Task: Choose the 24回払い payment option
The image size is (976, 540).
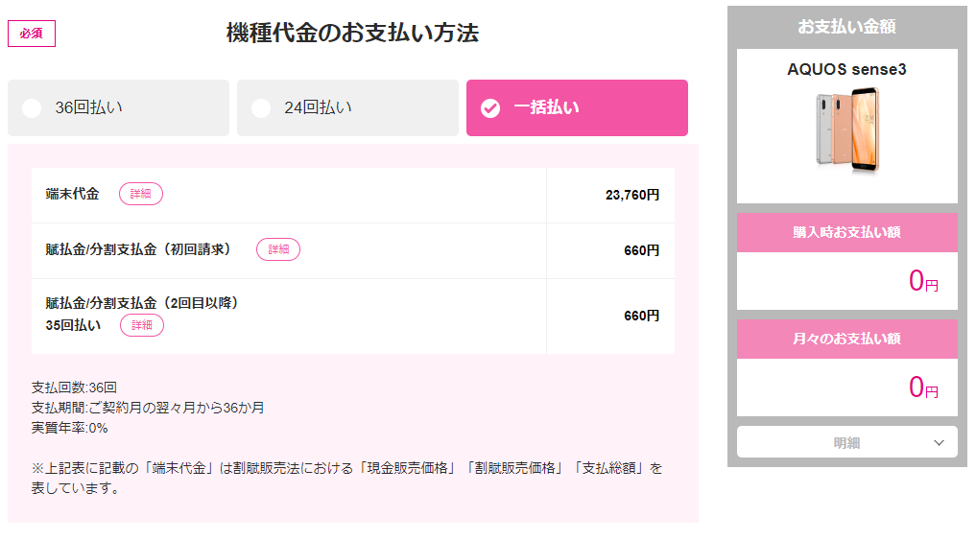Action: pyautogui.click(x=347, y=107)
